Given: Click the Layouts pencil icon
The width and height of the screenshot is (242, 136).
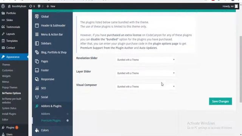Looking at the screenshot, I should [x=3, y=34].
